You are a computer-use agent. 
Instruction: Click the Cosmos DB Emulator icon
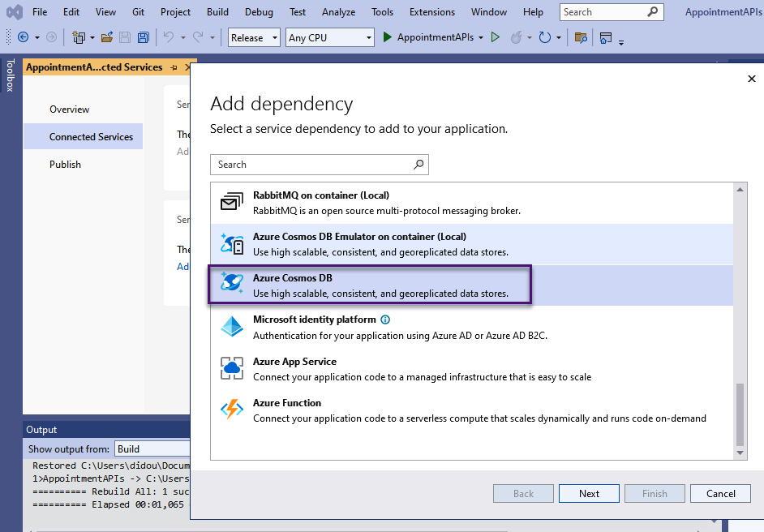coord(232,243)
